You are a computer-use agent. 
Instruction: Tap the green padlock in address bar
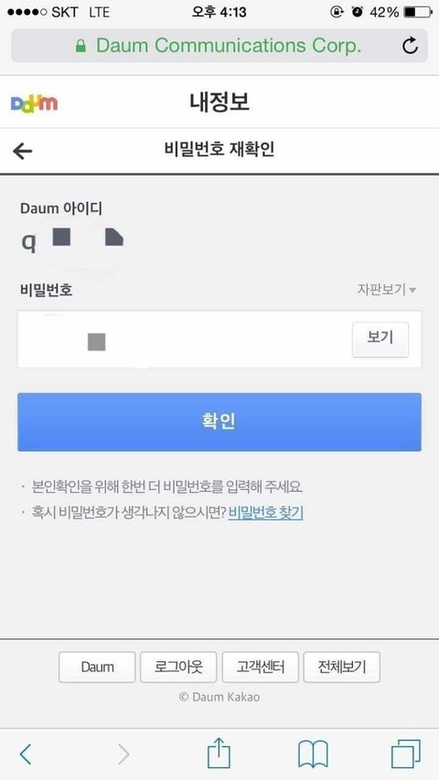point(80,47)
